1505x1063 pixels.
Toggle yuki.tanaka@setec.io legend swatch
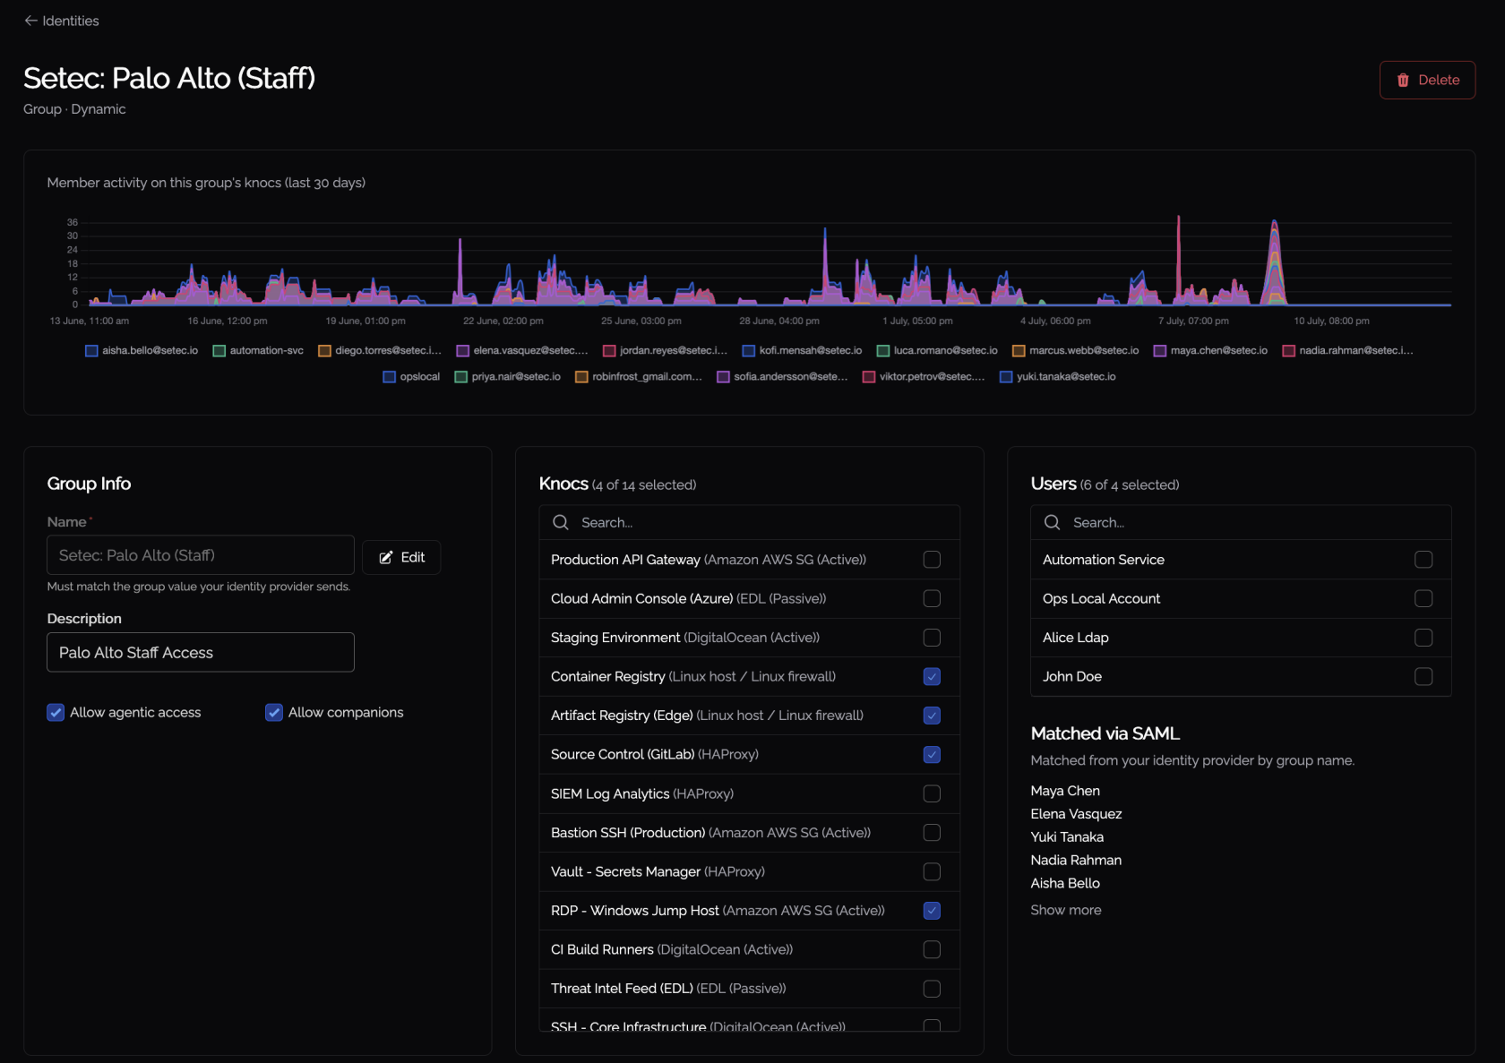[1006, 376]
